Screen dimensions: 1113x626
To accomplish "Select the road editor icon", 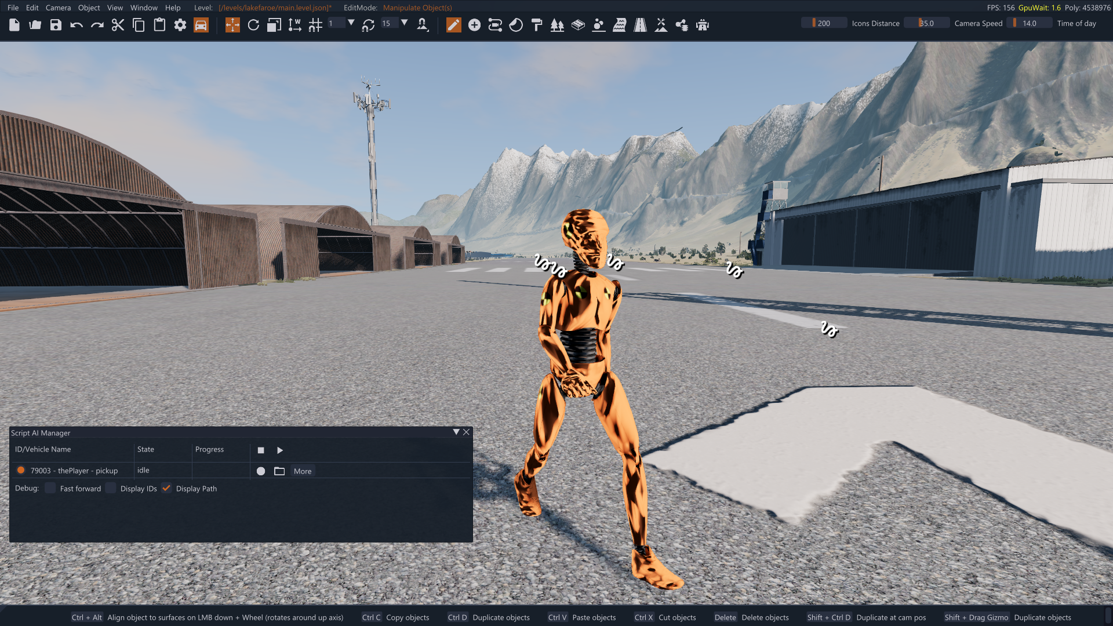I will point(641,25).
